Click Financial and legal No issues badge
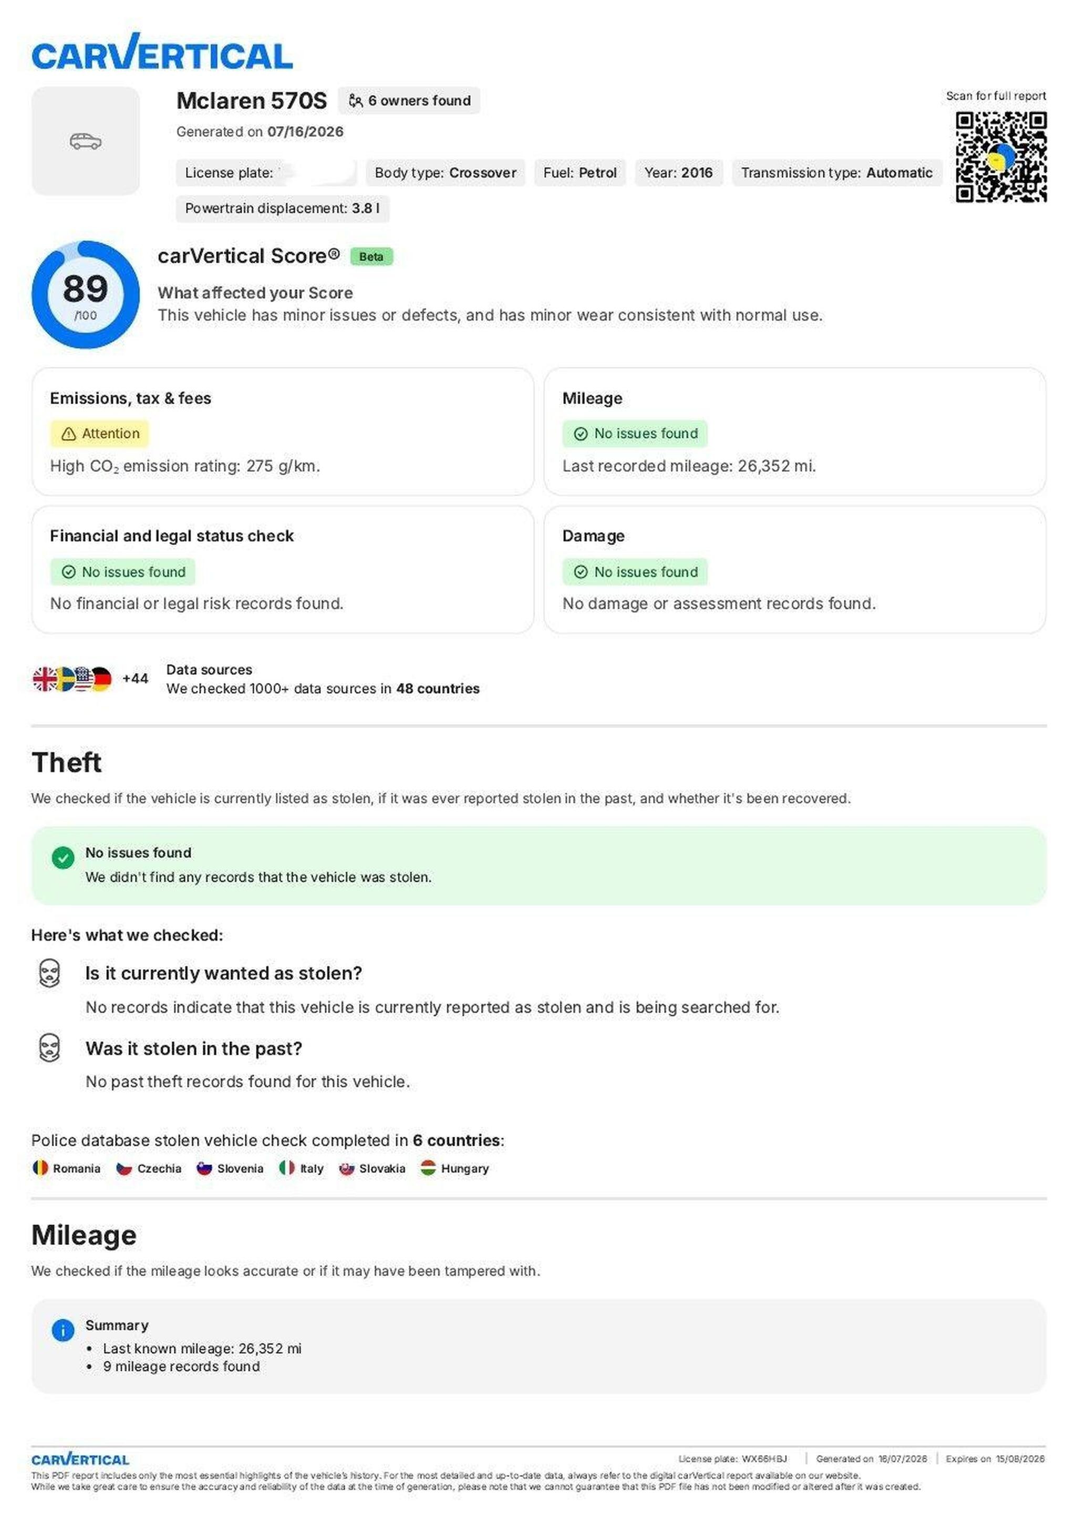 [x=122, y=571]
